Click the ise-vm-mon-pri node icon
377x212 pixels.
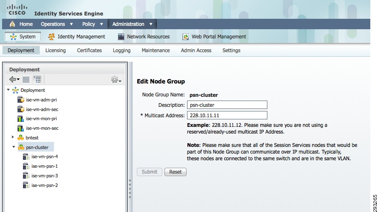point(21,119)
